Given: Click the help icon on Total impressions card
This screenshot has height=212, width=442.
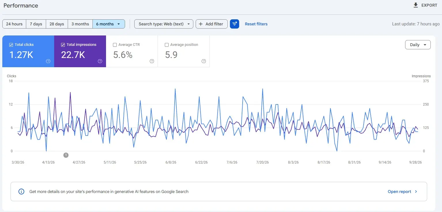Looking at the screenshot, I should tap(100, 61).
